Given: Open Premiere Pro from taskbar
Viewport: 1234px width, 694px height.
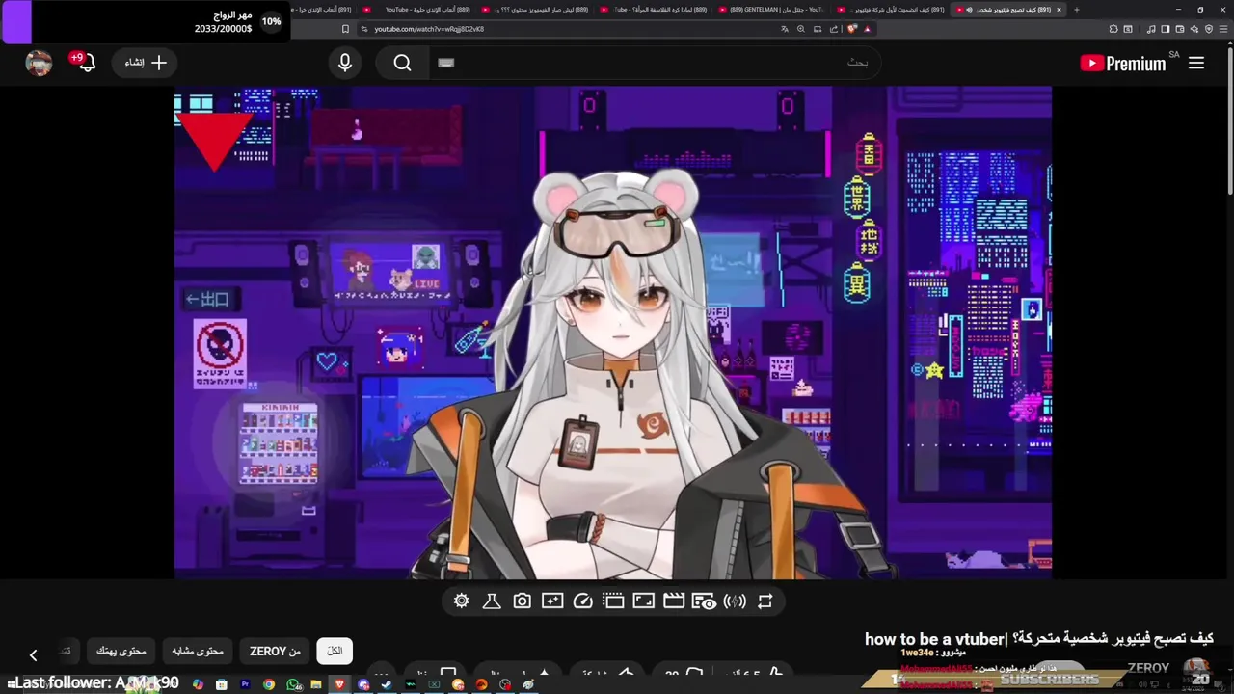Looking at the screenshot, I should point(245,684).
